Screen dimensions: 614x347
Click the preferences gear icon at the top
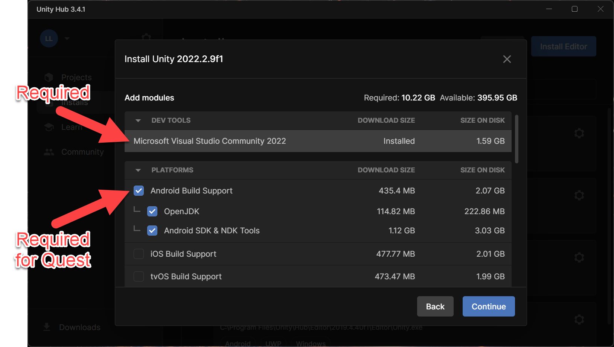pyautogui.click(x=146, y=37)
